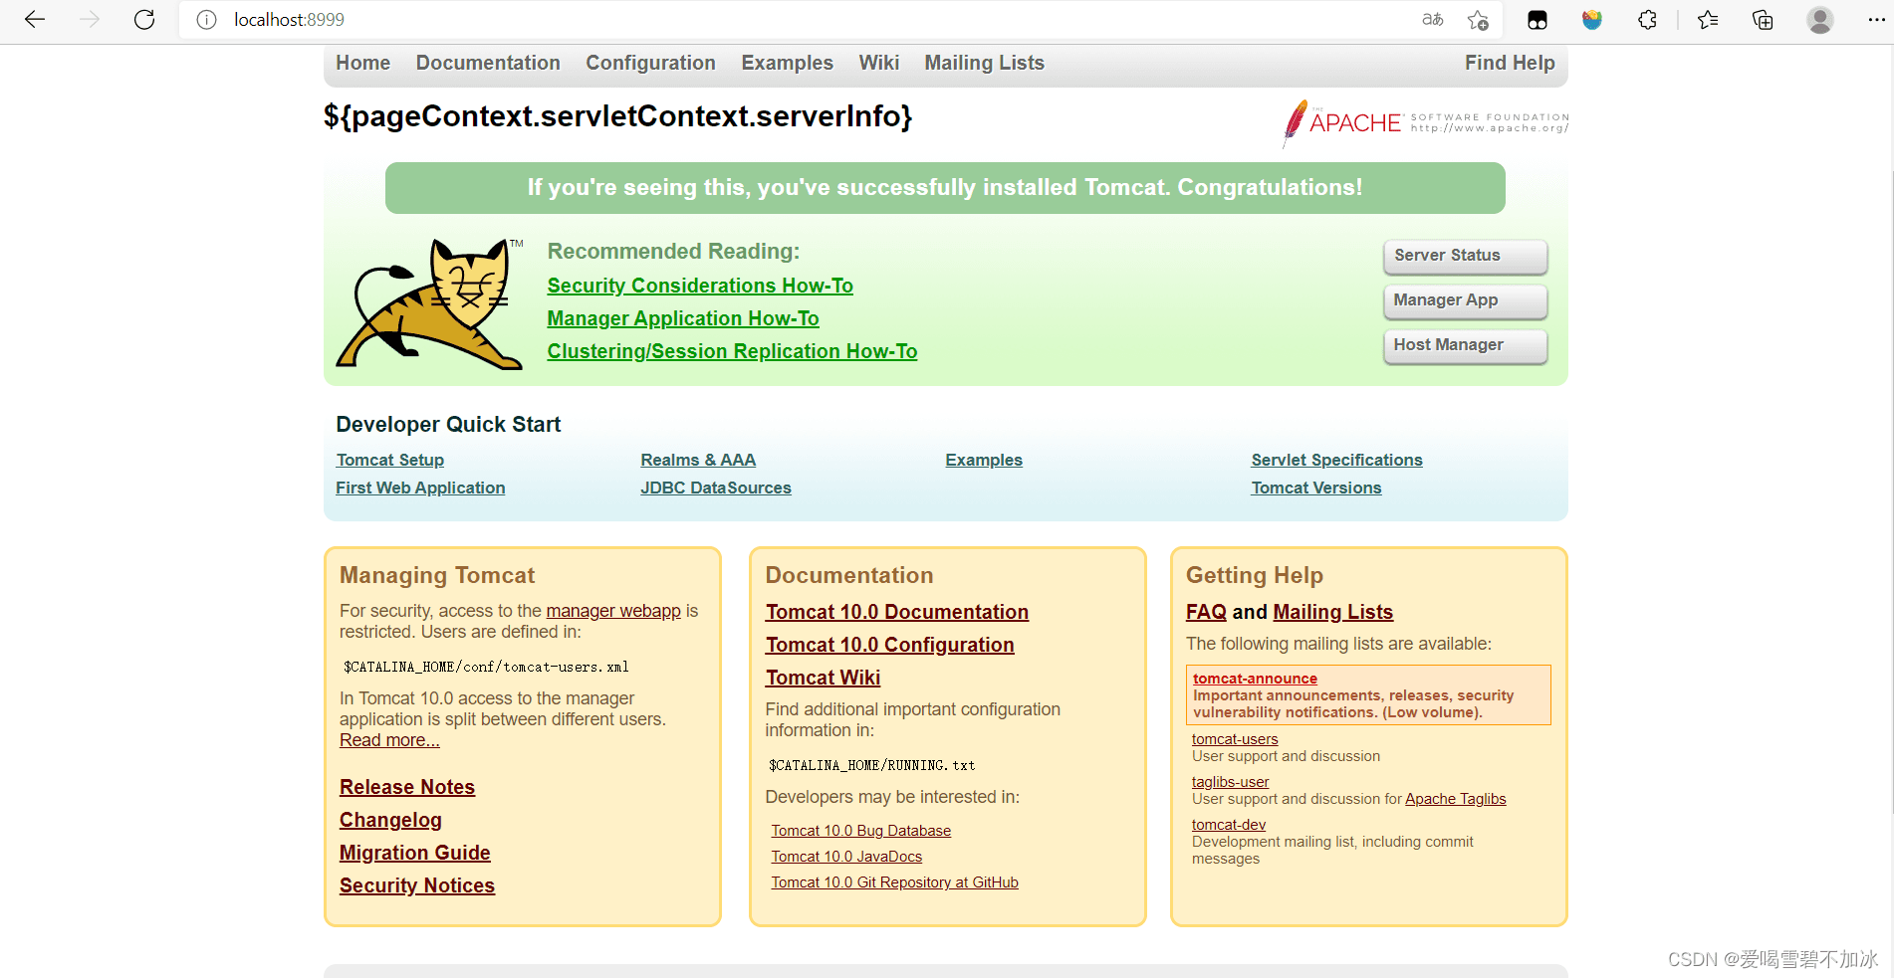
Task: Open the tomcat-announce mailing list link
Action: 1255,679
